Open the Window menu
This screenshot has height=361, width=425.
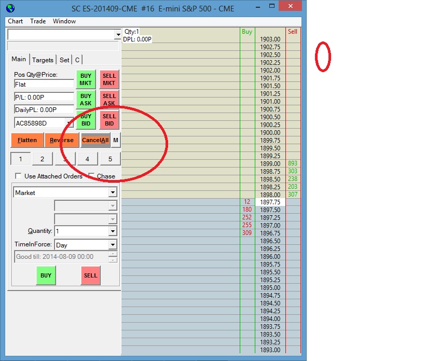click(x=64, y=21)
